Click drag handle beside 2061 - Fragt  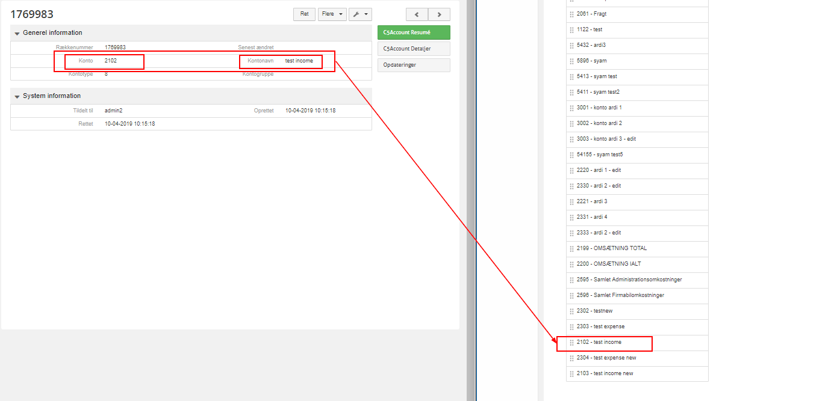[x=571, y=14]
